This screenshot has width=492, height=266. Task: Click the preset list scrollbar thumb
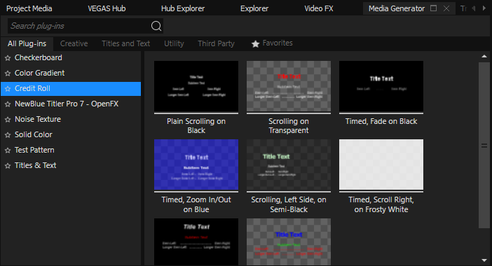coord(484,146)
